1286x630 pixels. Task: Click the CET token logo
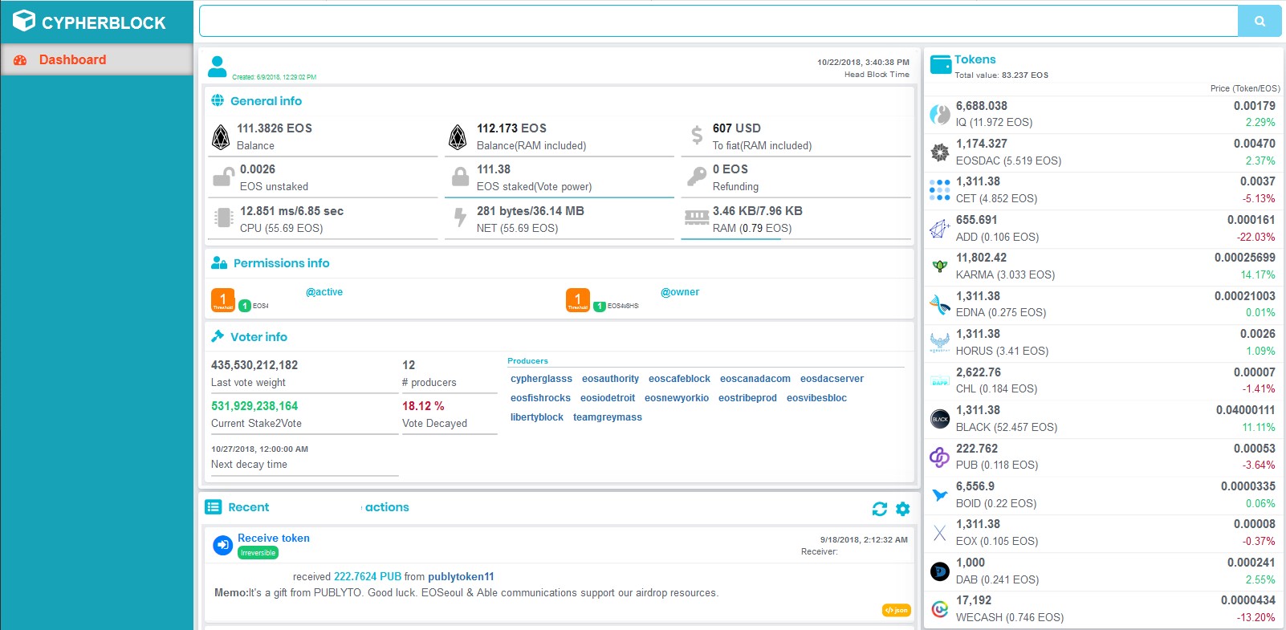tap(940, 190)
